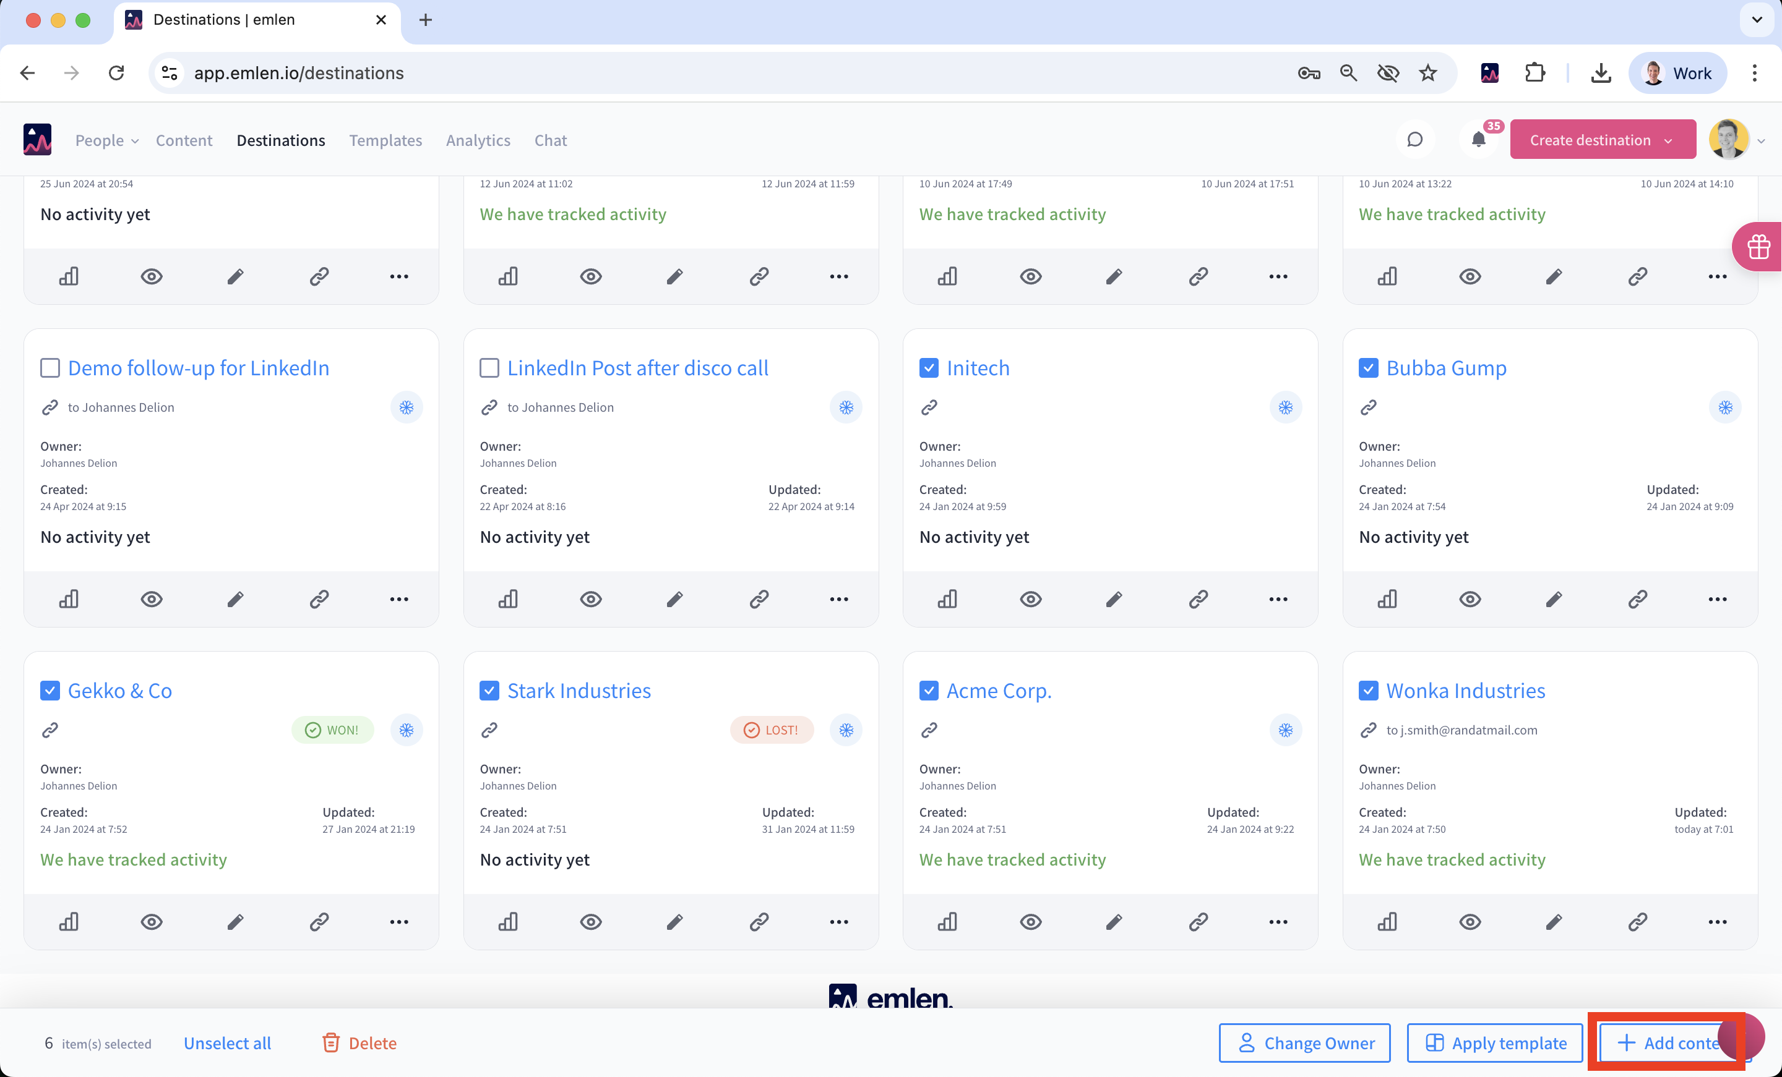
Task: Uncheck the Initech destination checkbox
Action: coord(929,368)
